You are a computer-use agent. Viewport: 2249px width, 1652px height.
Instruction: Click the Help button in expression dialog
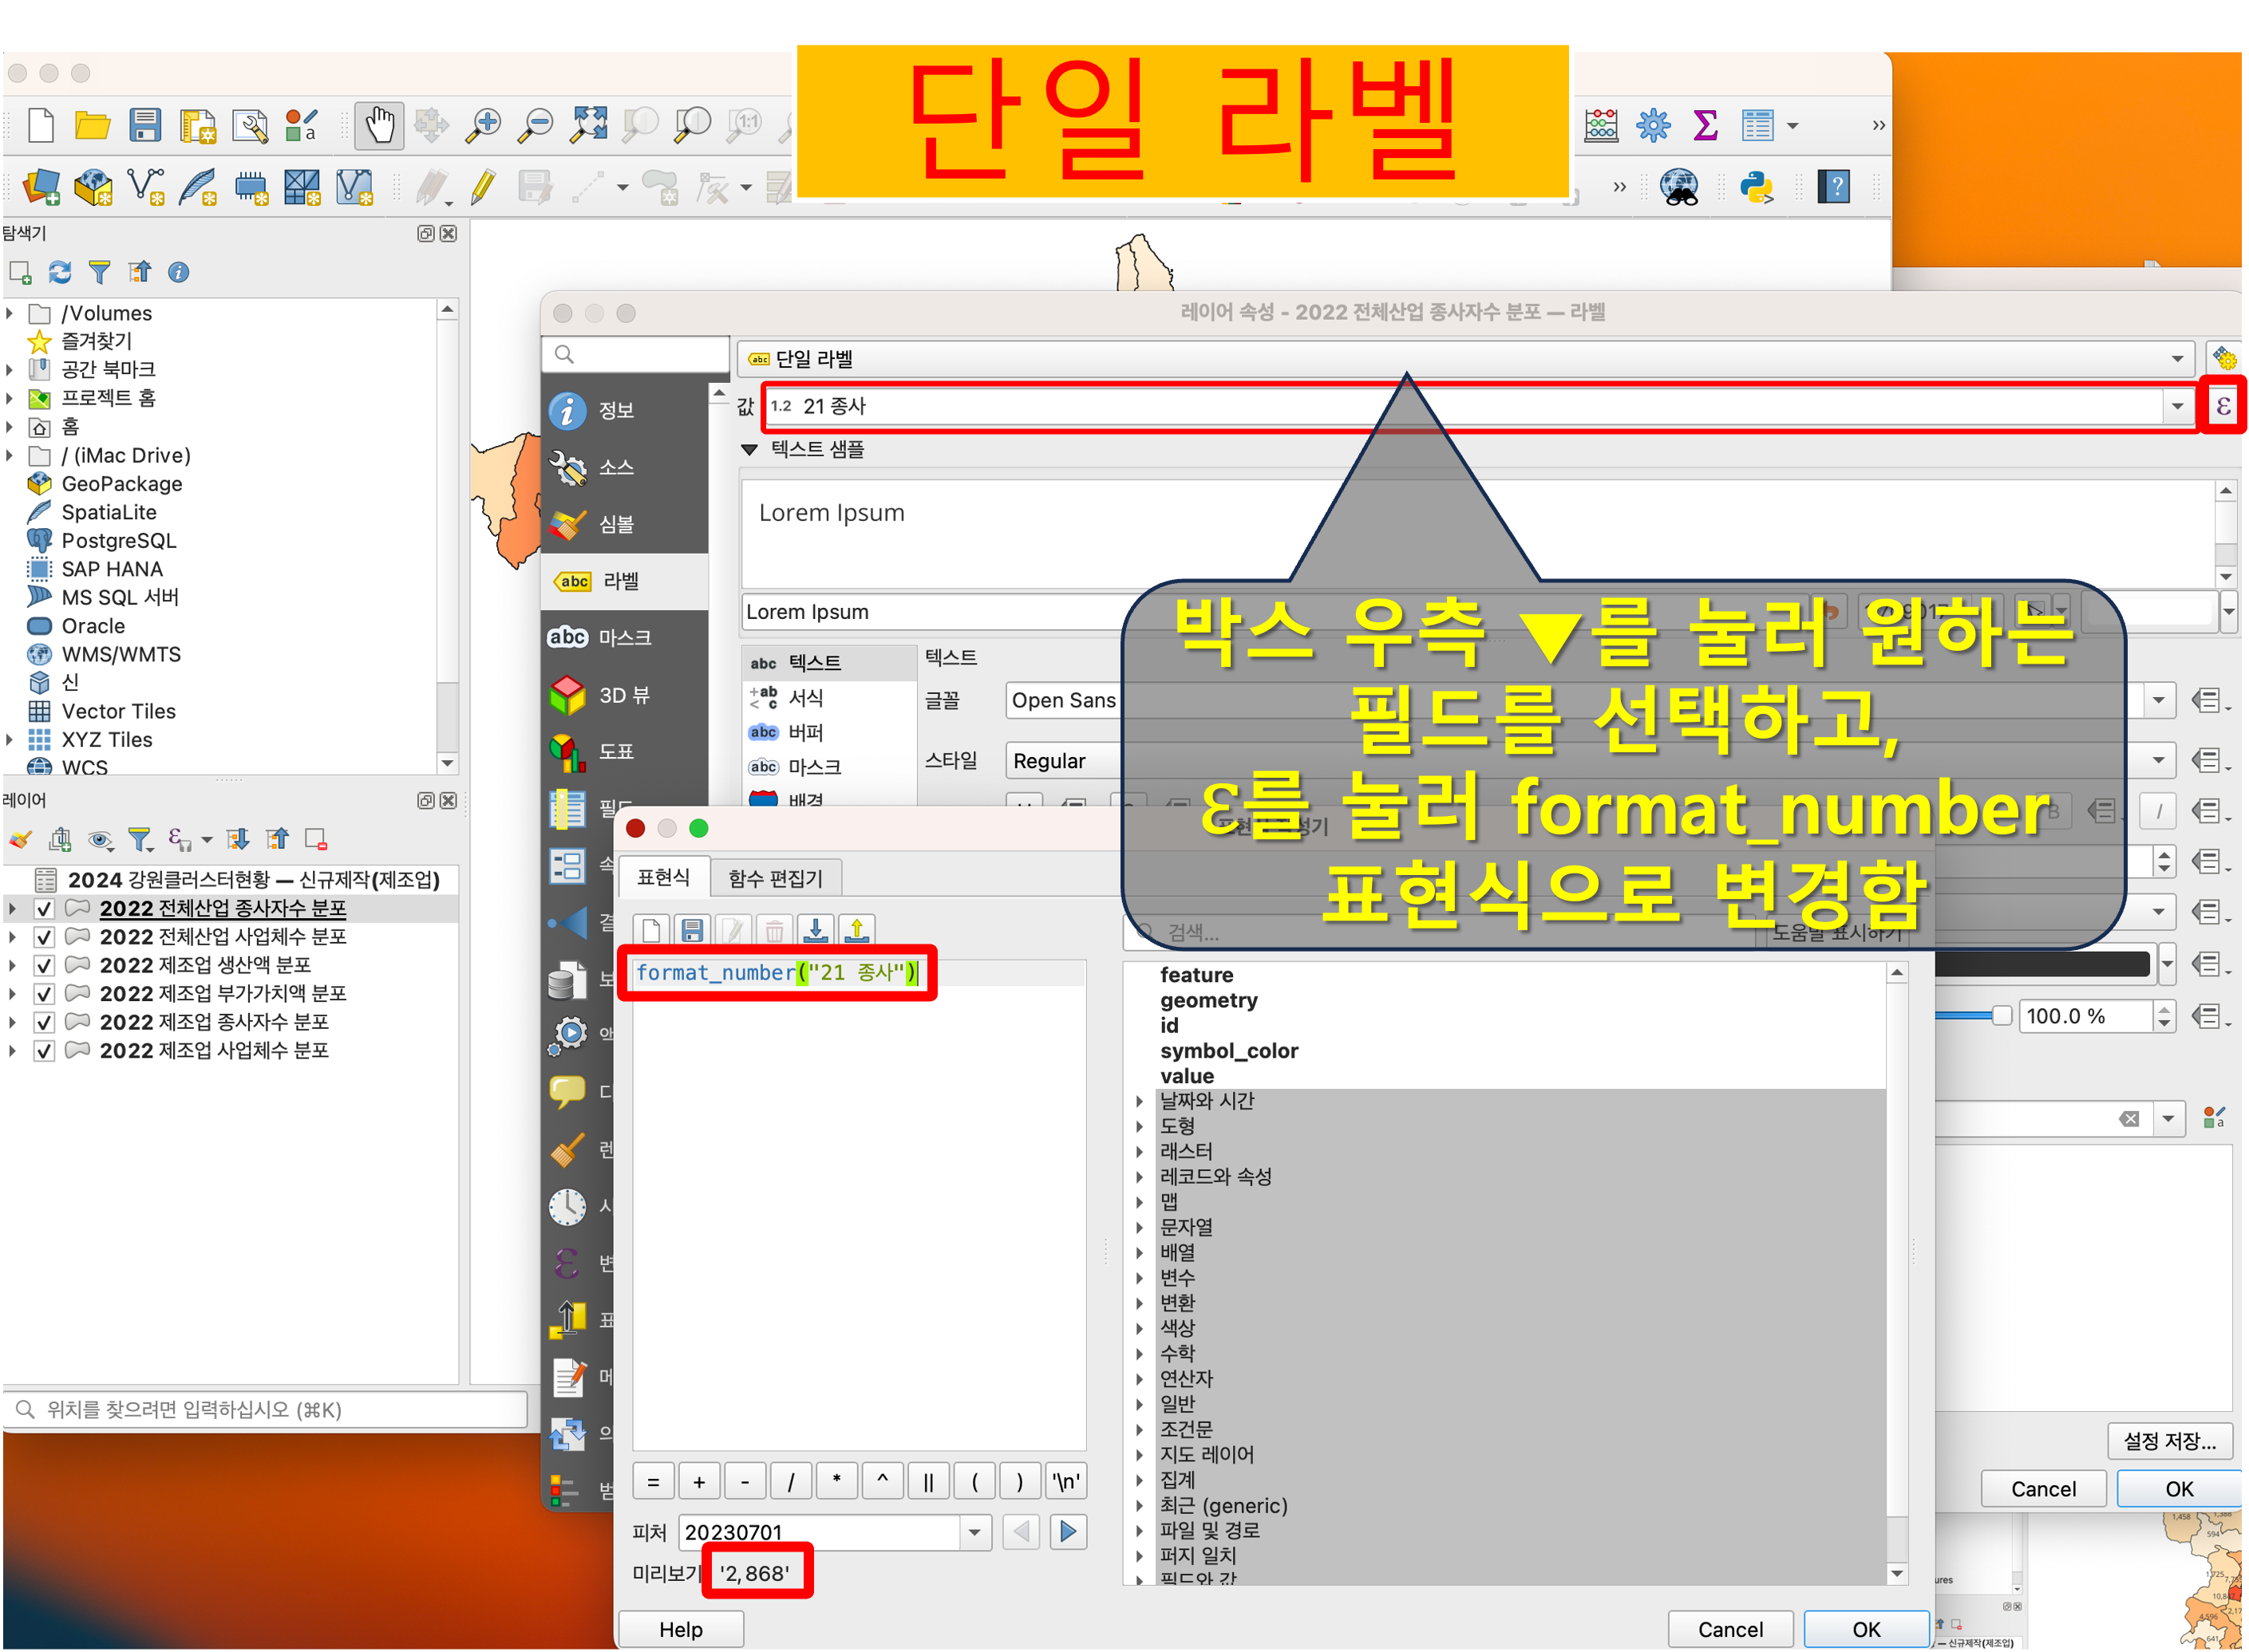tap(680, 1630)
